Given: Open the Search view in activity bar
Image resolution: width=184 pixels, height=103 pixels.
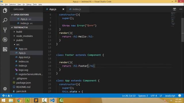Looking at the screenshot, I should [x=5, y=20].
